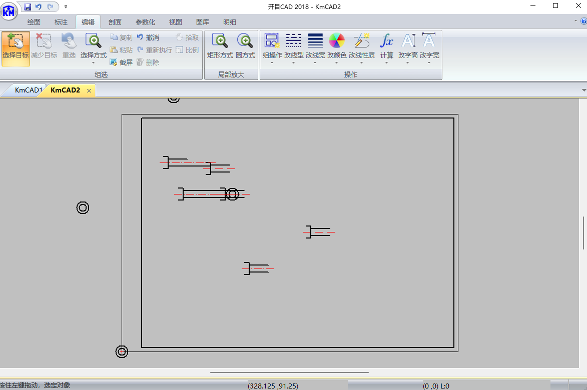
Task: Open the 改线宽 change line width tool
Action: [x=315, y=45]
